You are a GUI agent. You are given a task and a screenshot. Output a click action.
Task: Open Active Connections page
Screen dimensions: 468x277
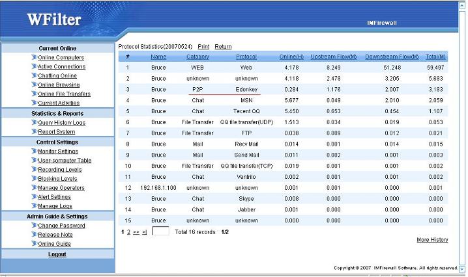pos(61,66)
